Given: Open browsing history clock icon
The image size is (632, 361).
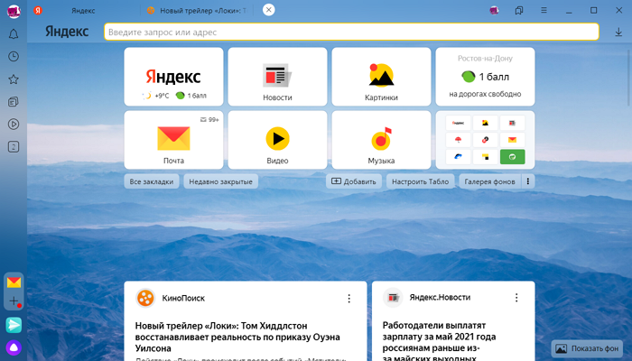Looking at the screenshot, I should pos(14,56).
